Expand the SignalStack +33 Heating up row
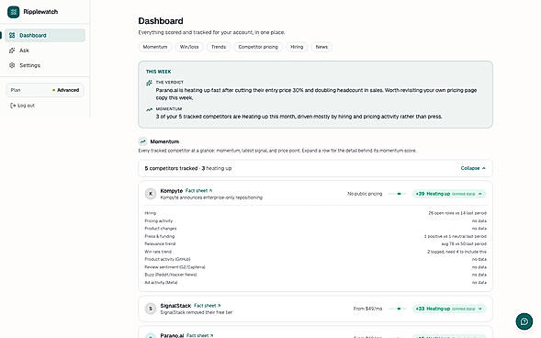 449,309
